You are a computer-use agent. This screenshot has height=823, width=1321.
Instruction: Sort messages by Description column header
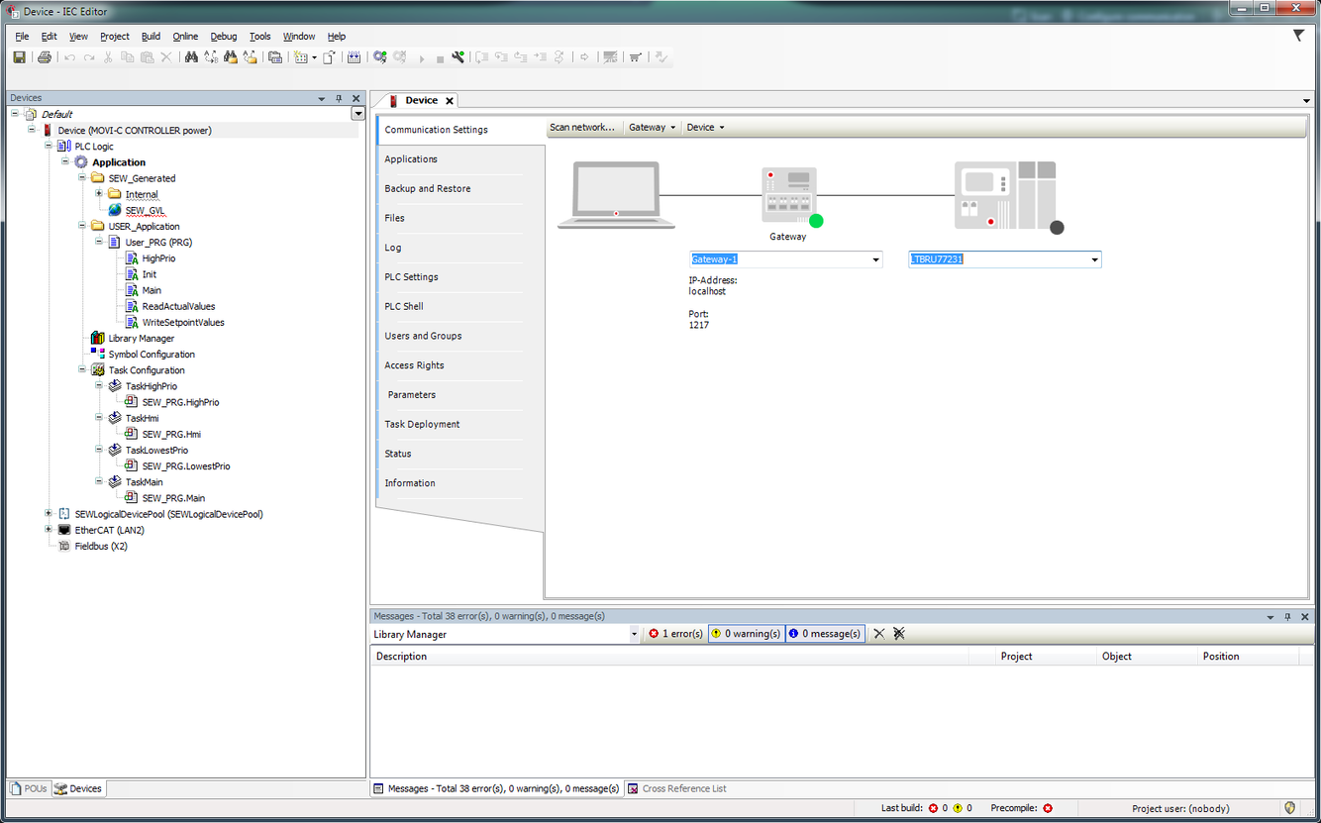click(402, 657)
